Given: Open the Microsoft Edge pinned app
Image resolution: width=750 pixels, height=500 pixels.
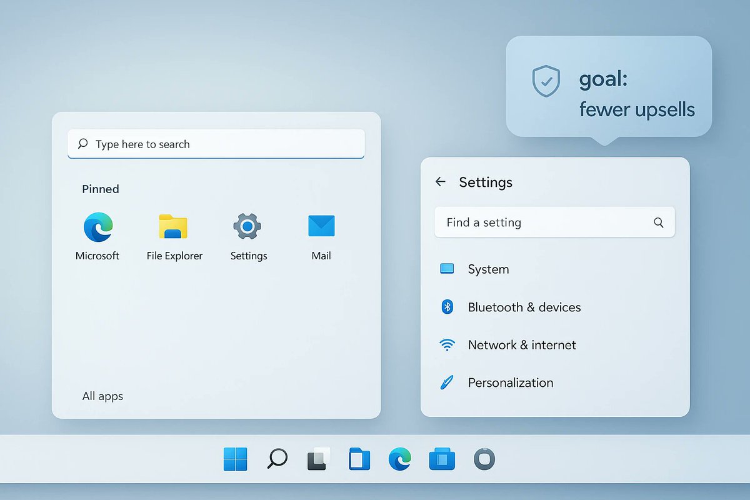Looking at the screenshot, I should [x=98, y=226].
